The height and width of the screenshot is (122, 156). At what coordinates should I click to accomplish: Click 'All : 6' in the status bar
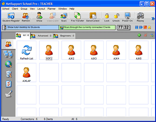coord(74,119)
